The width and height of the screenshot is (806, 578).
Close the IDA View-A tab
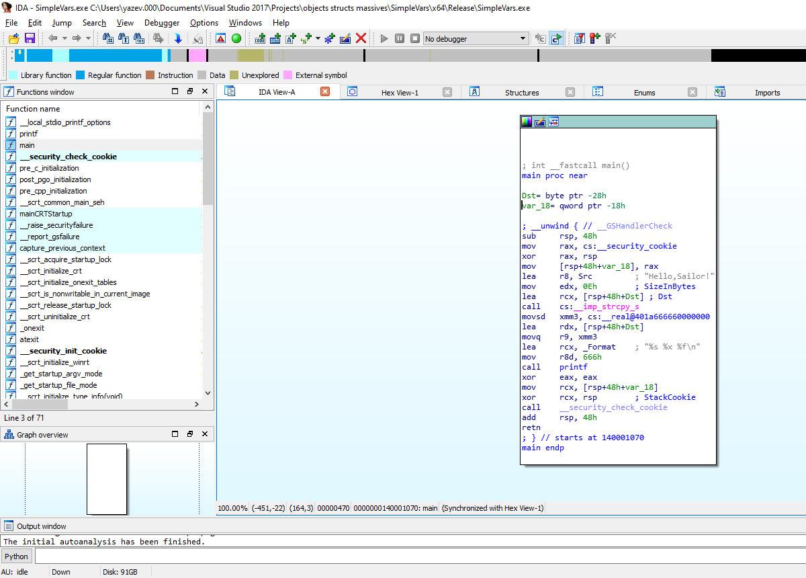click(325, 92)
